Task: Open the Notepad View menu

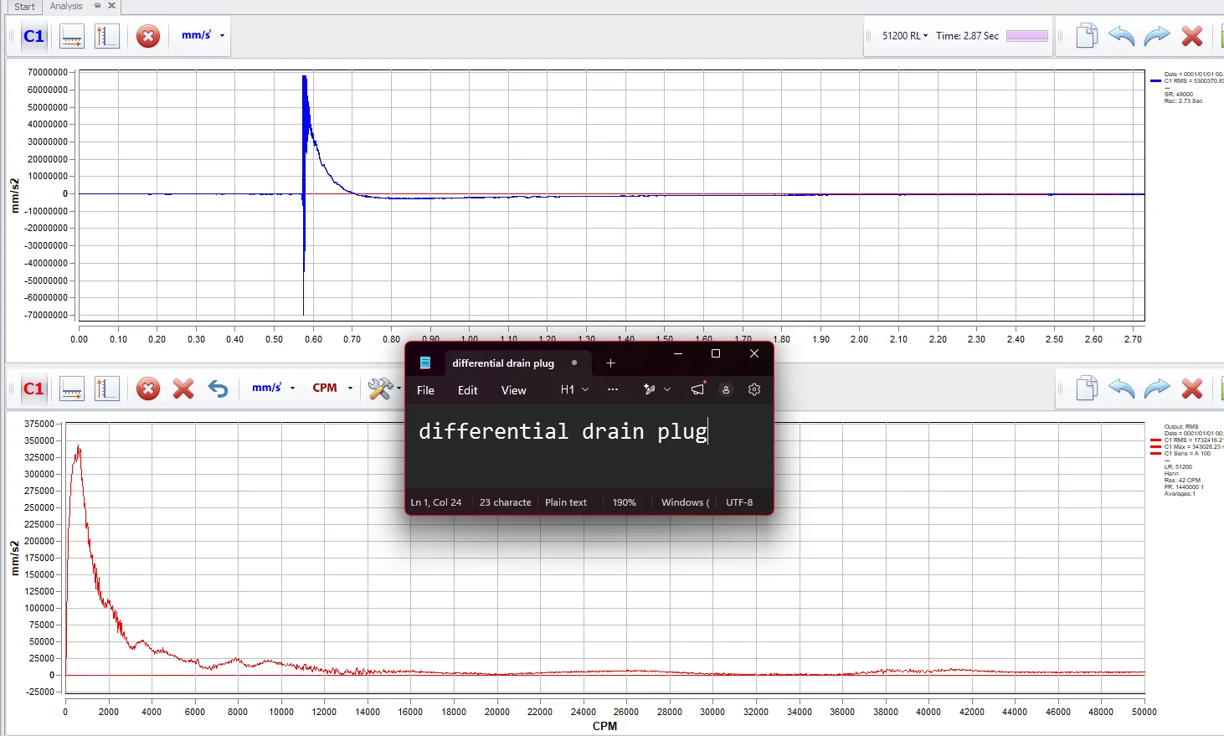Action: [513, 390]
